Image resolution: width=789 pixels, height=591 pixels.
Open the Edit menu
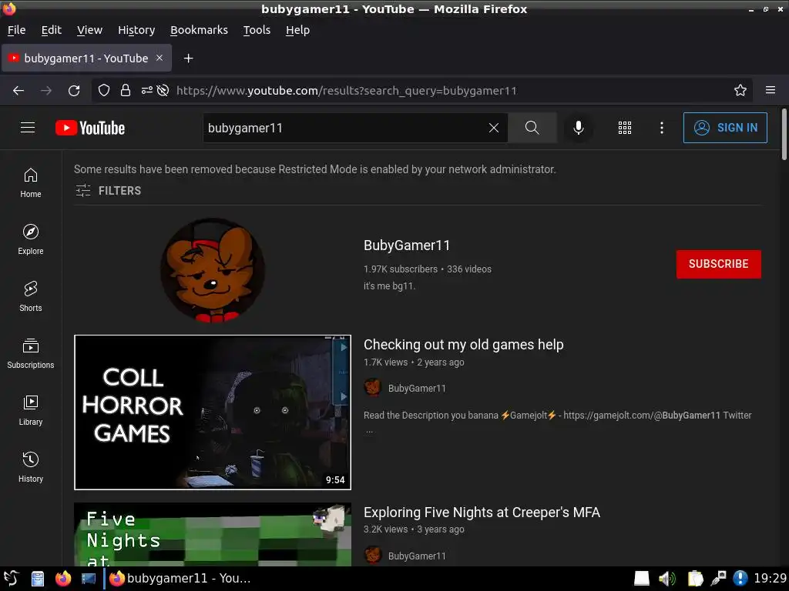tap(52, 30)
